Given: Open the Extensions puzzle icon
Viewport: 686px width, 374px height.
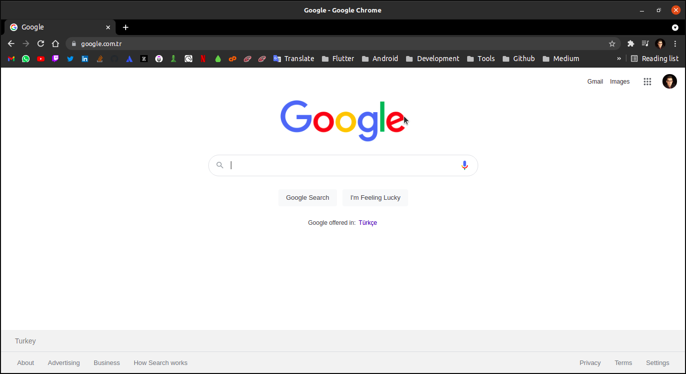Looking at the screenshot, I should coord(630,44).
